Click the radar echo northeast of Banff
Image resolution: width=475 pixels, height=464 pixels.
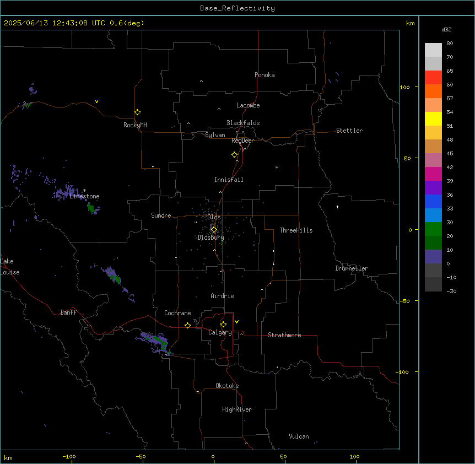tap(114, 276)
